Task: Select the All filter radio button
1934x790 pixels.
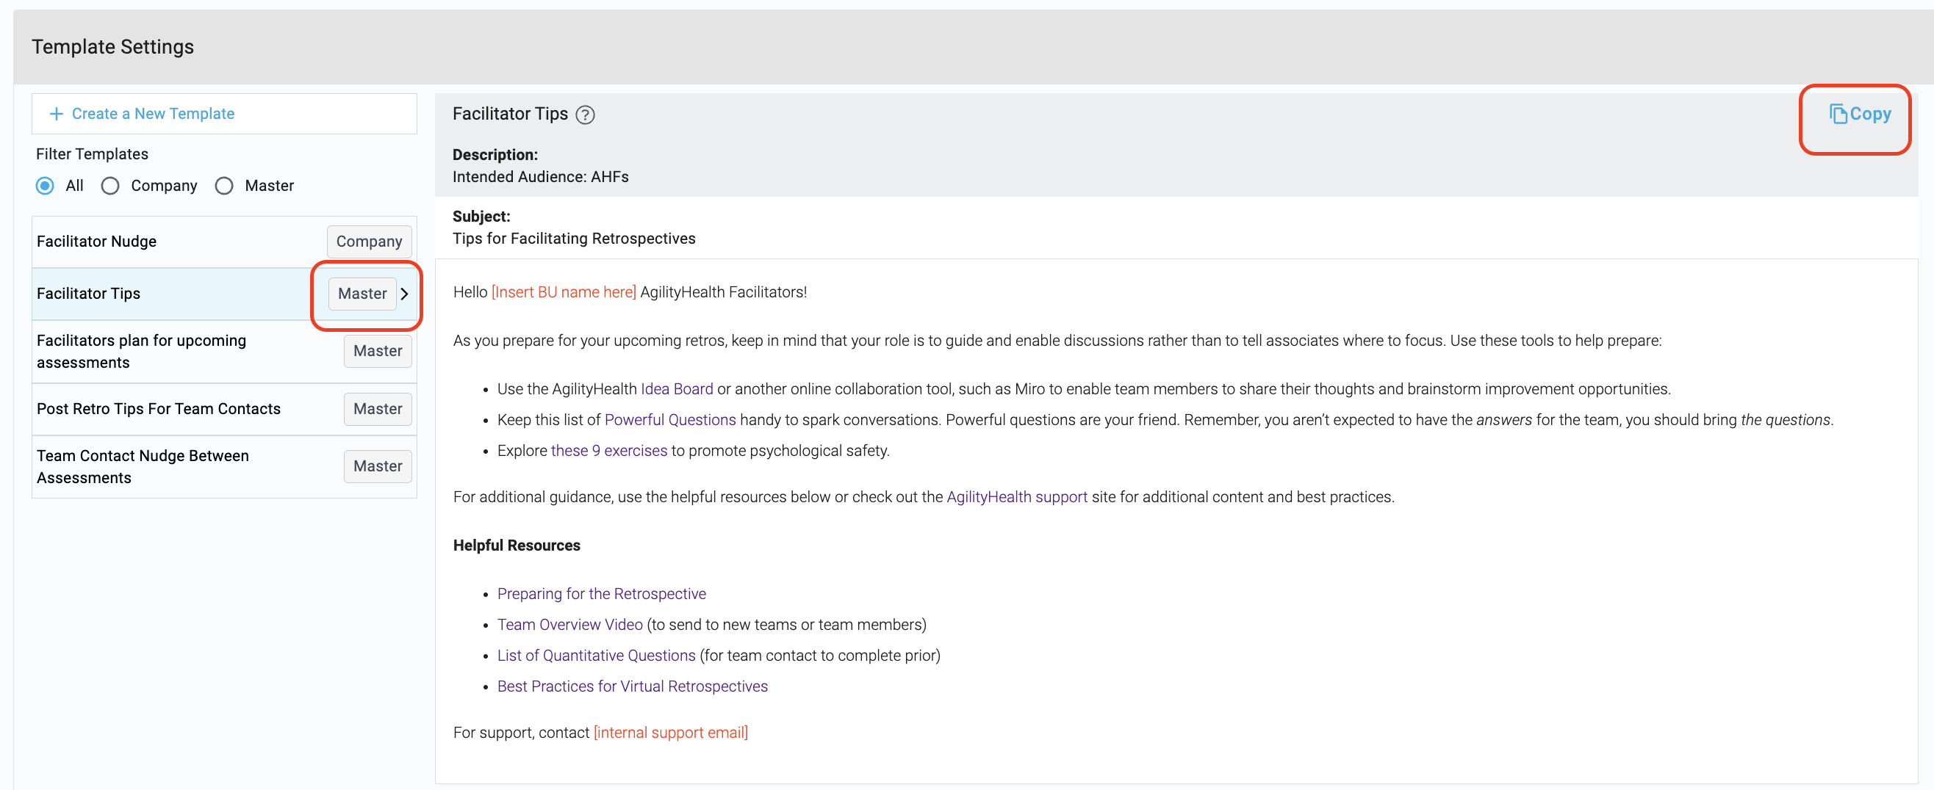Action: (x=45, y=185)
